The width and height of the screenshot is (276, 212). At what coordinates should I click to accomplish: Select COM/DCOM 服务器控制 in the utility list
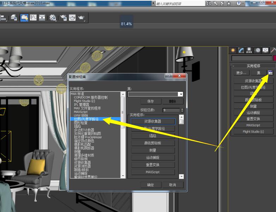click(91, 97)
